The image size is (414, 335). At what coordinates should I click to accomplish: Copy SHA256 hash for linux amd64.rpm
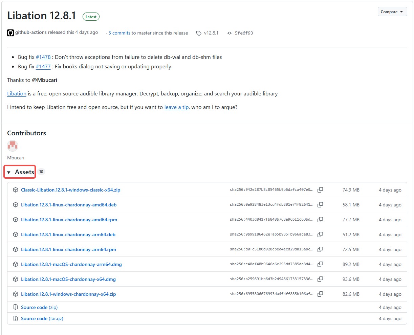[x=320, y=220]
